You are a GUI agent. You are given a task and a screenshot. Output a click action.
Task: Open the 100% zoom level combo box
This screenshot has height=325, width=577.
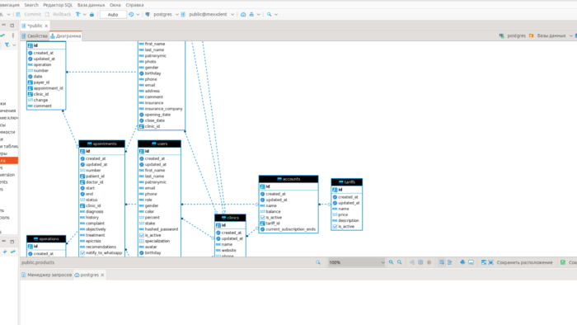pos(356,262)
